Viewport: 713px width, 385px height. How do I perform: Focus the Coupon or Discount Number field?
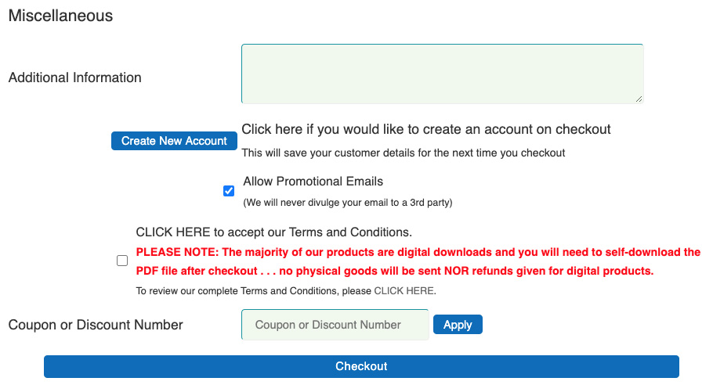pos(335,325)
